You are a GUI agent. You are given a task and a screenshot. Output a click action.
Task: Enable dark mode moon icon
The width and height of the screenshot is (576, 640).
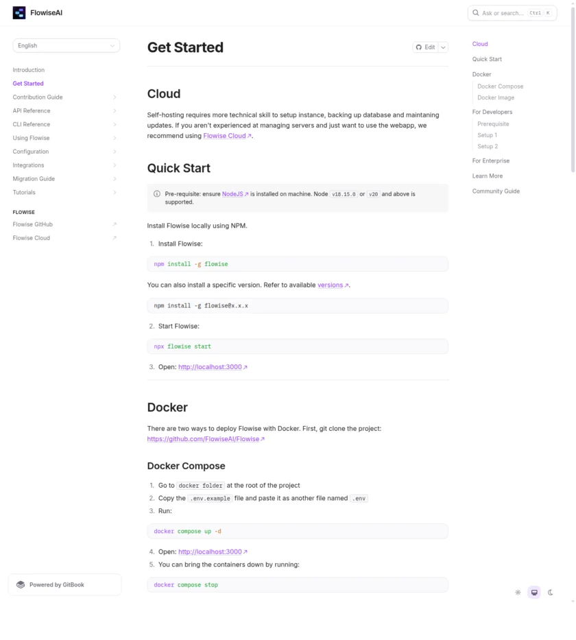pos(550,592)
